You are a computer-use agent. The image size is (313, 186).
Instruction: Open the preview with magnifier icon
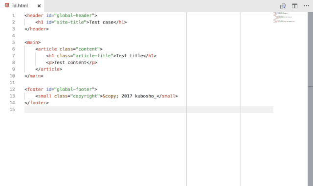pos(283,6)
